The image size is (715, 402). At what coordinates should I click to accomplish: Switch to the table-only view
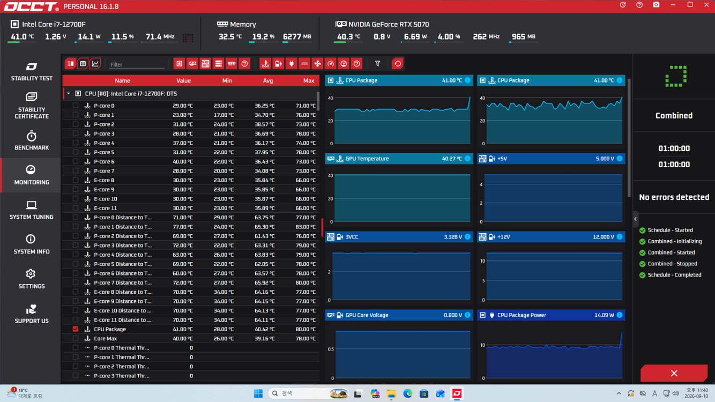click(83, 64)
